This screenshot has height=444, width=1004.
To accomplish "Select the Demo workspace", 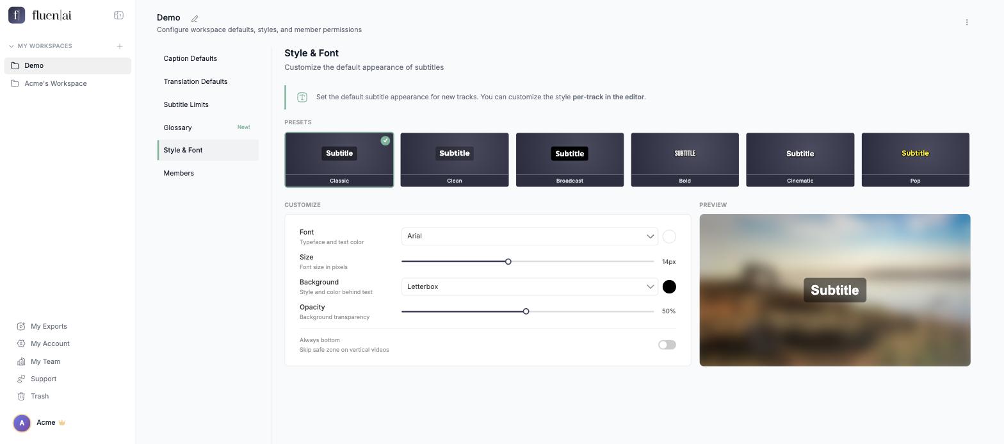I will [67, 65].
